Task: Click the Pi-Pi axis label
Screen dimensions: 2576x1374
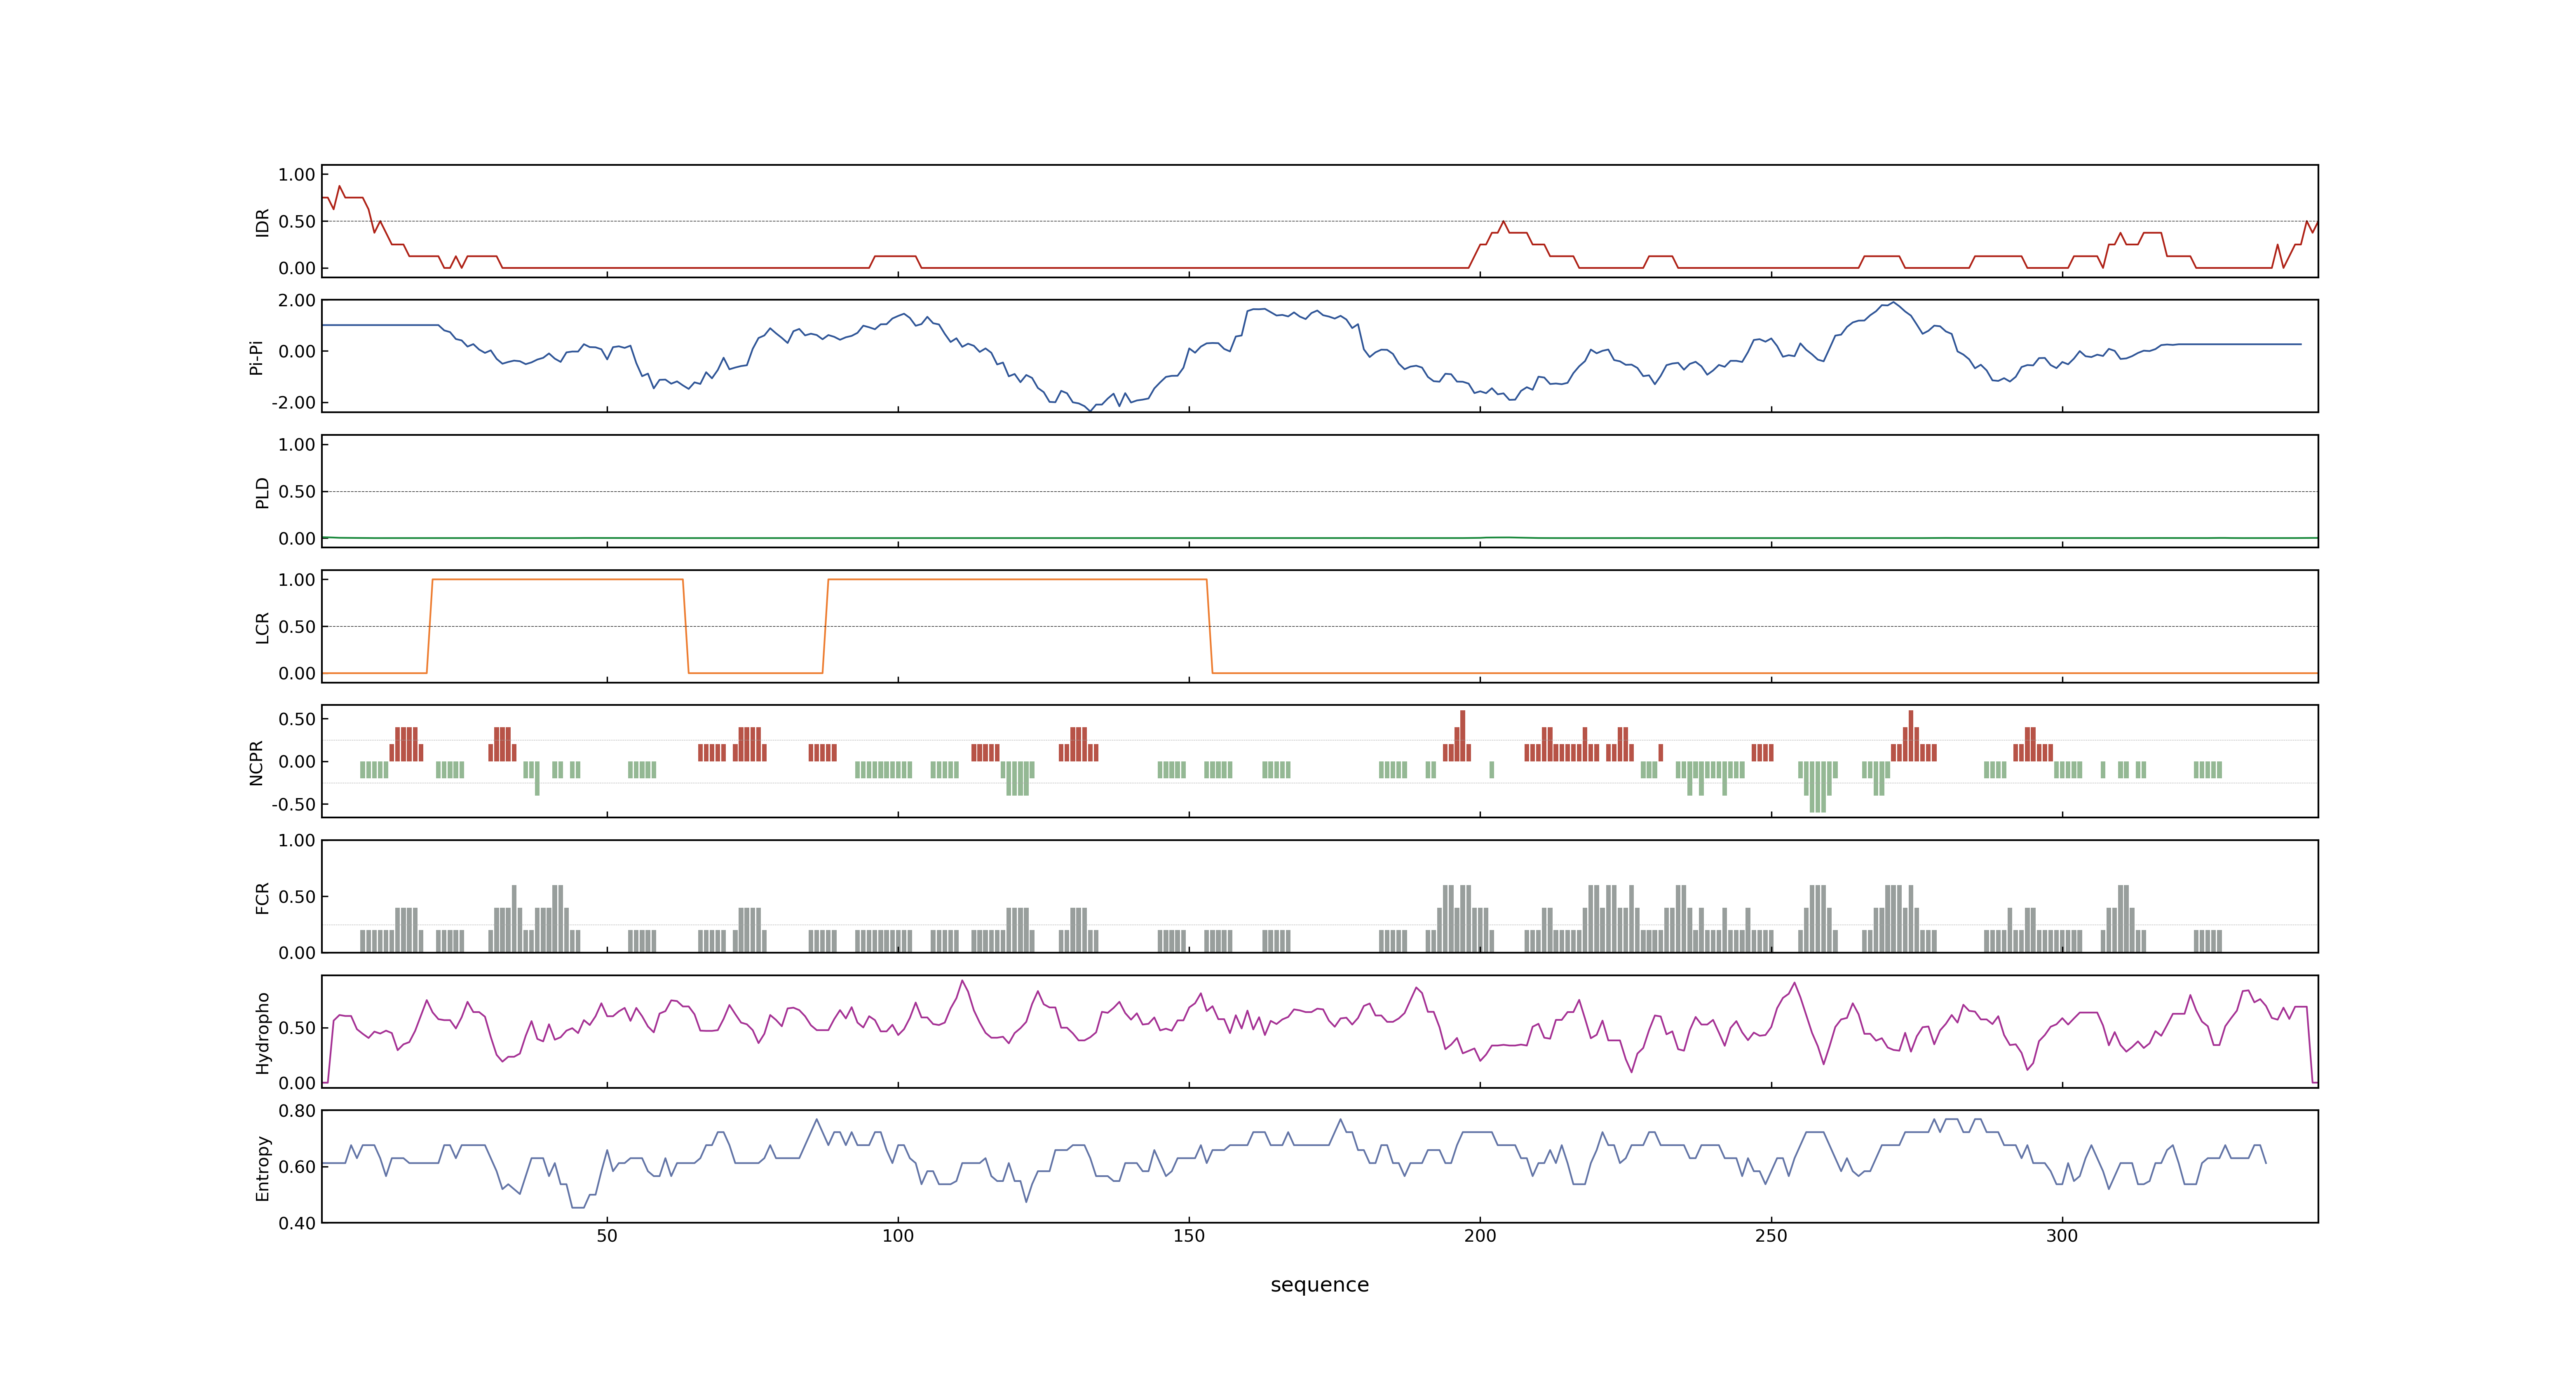Action: coord(256,357)
